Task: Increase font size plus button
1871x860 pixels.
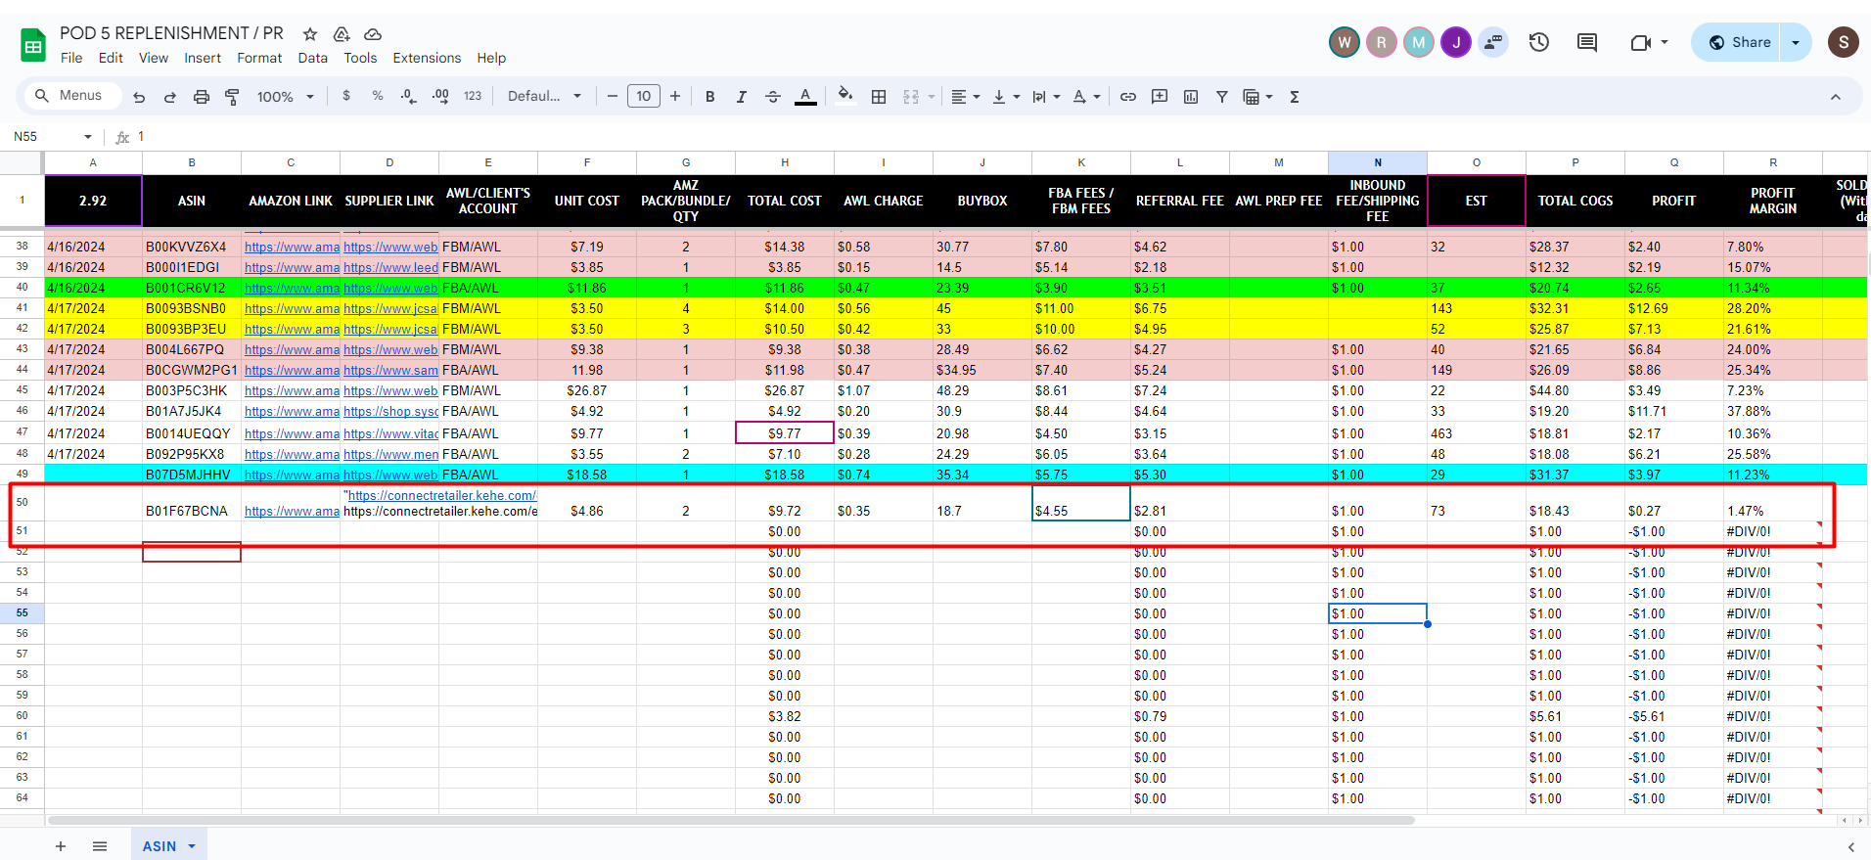Action: pos(675,96)
